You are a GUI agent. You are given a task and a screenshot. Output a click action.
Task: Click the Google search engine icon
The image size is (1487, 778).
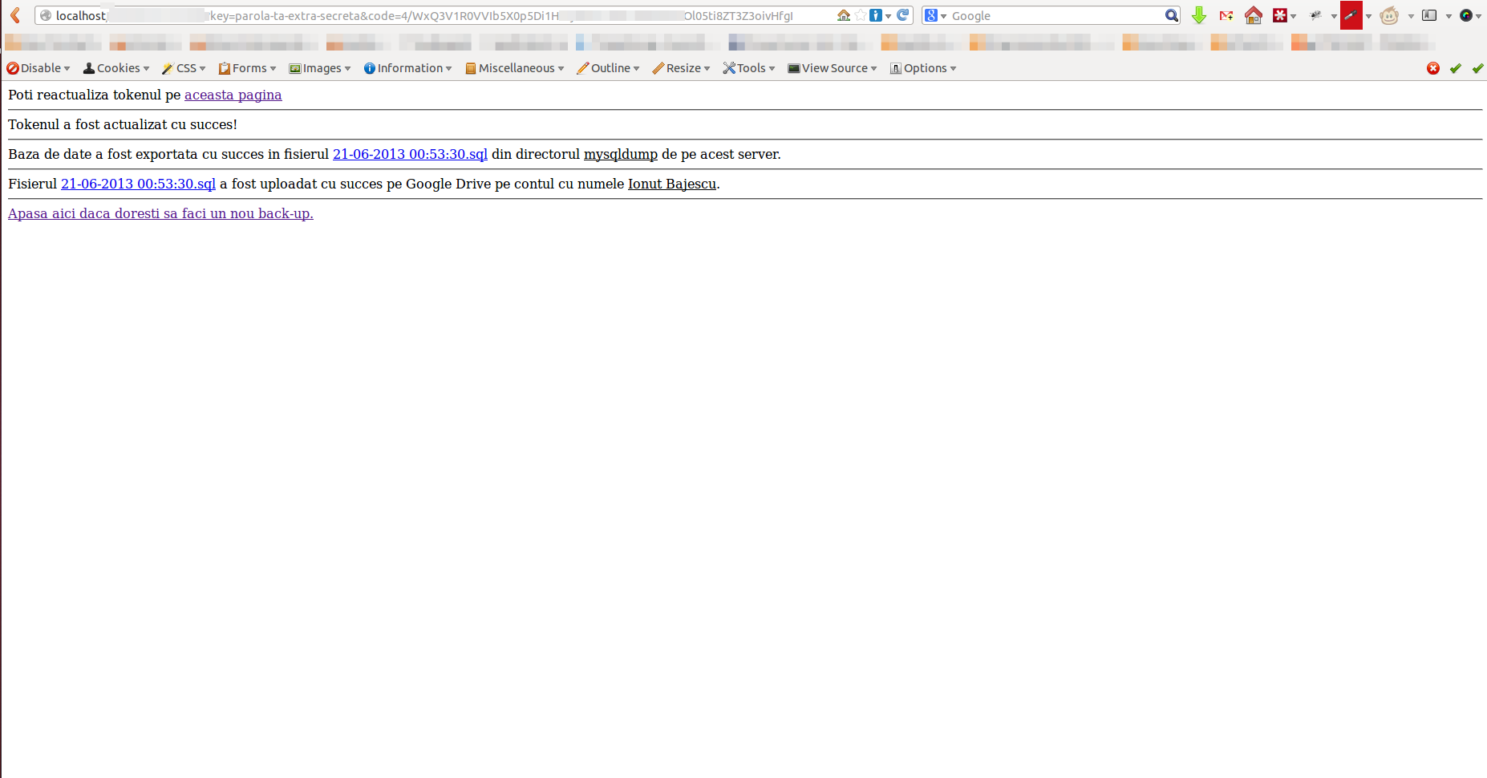[x=931, y=15]
